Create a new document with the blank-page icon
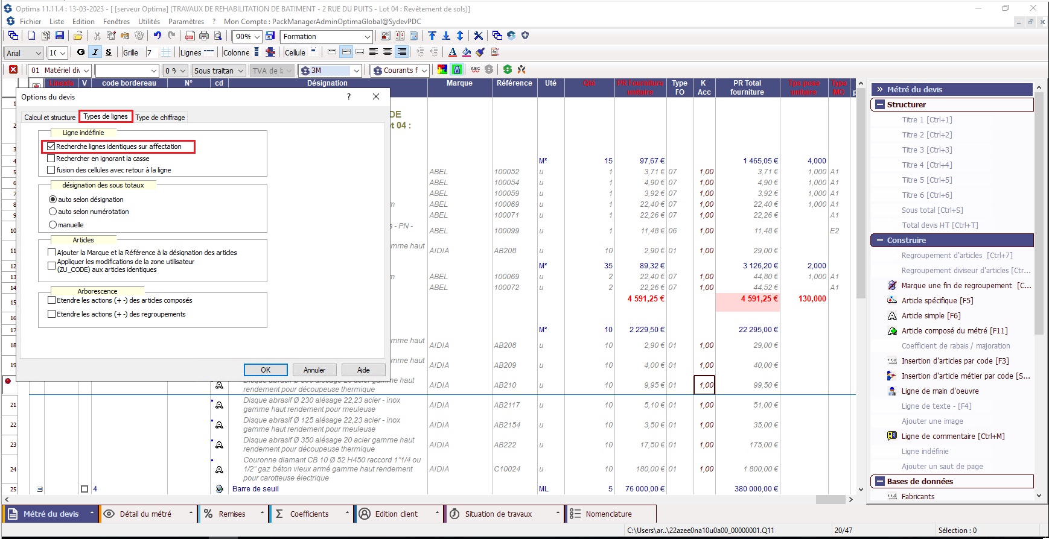Image resolution: width=1049 pixels, height=539 pixels. coord(31,36)
